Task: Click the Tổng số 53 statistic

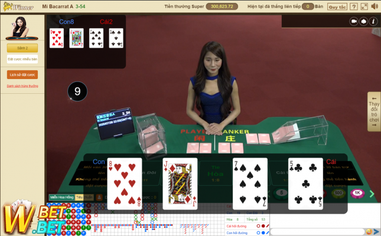Action: 256,219
